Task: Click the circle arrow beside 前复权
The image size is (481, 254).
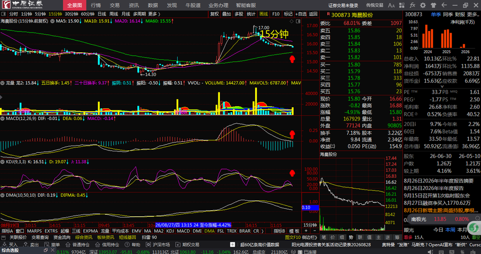Action: 52,21
